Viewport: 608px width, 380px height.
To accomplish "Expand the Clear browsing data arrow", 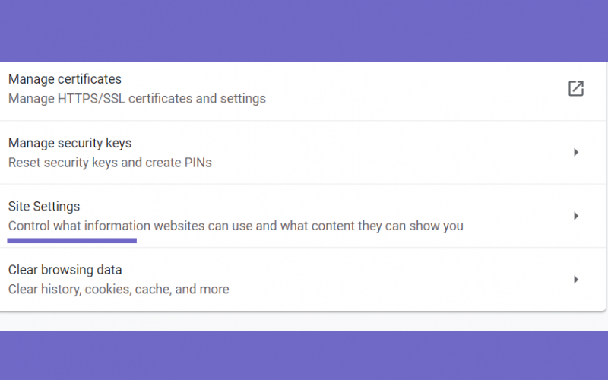I will tap(576, 280).
